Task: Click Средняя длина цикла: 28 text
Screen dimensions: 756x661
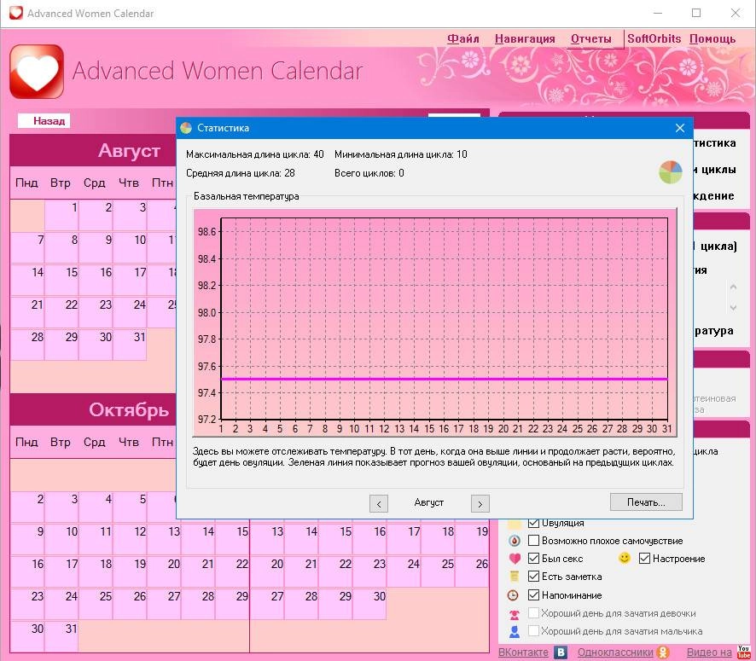Action: (x=240, y=173)
